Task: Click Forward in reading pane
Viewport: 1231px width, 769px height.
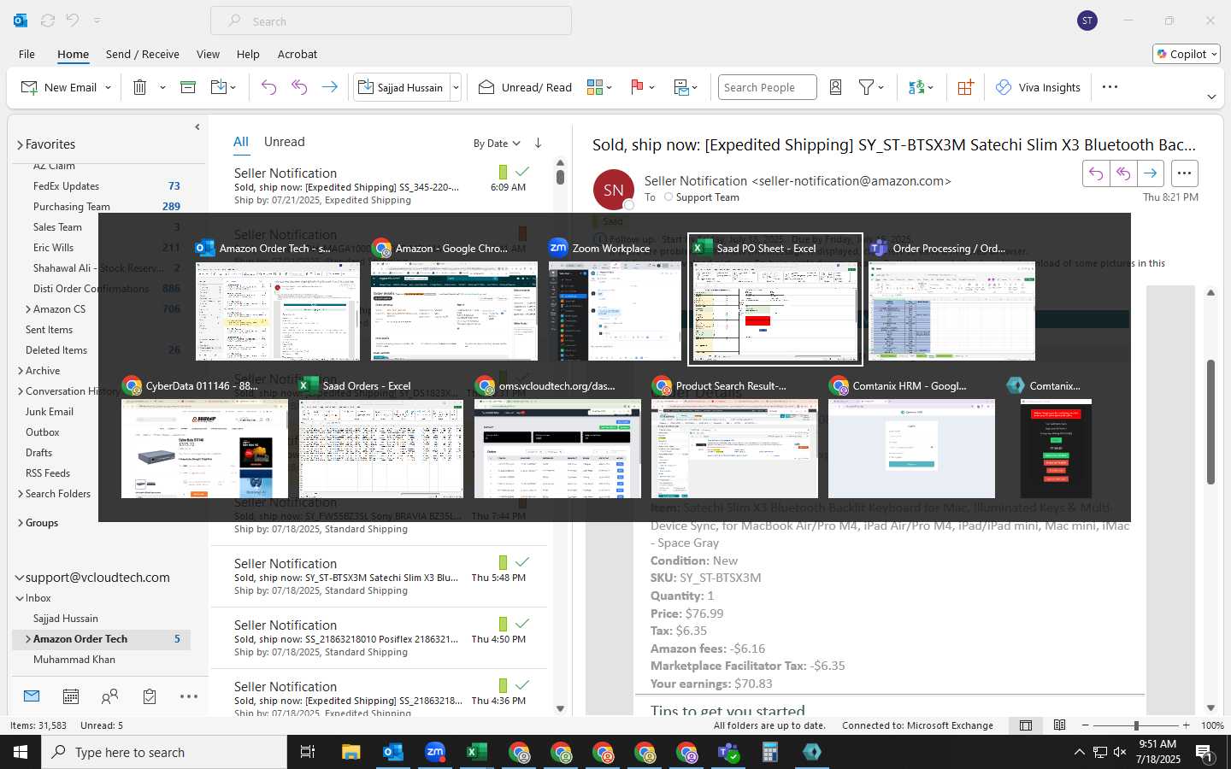Action: pyautogui.click(x=1151, y=173)
